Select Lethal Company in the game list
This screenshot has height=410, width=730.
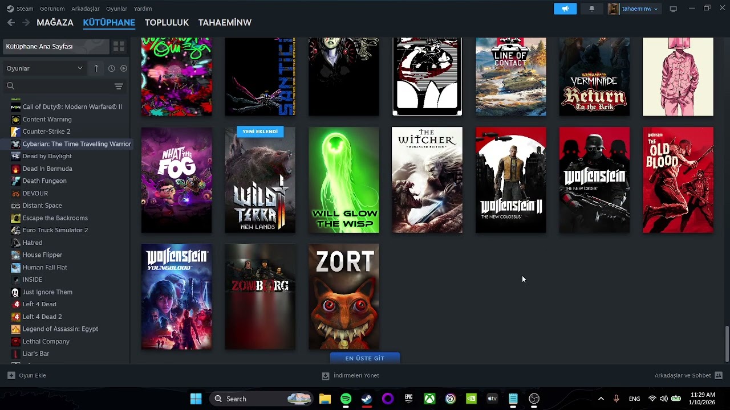pyautogui.click(x=46, y=341)
